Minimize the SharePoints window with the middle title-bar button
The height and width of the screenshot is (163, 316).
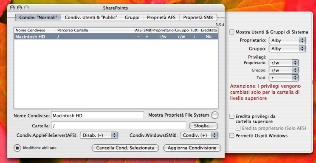pyautogui.click(x=19, y=8)
